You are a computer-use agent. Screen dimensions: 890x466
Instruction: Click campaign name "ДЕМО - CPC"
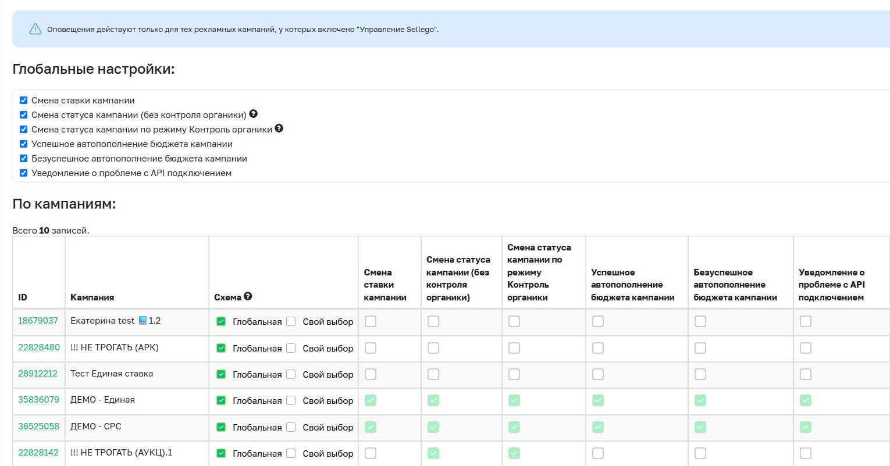point(96,426)
